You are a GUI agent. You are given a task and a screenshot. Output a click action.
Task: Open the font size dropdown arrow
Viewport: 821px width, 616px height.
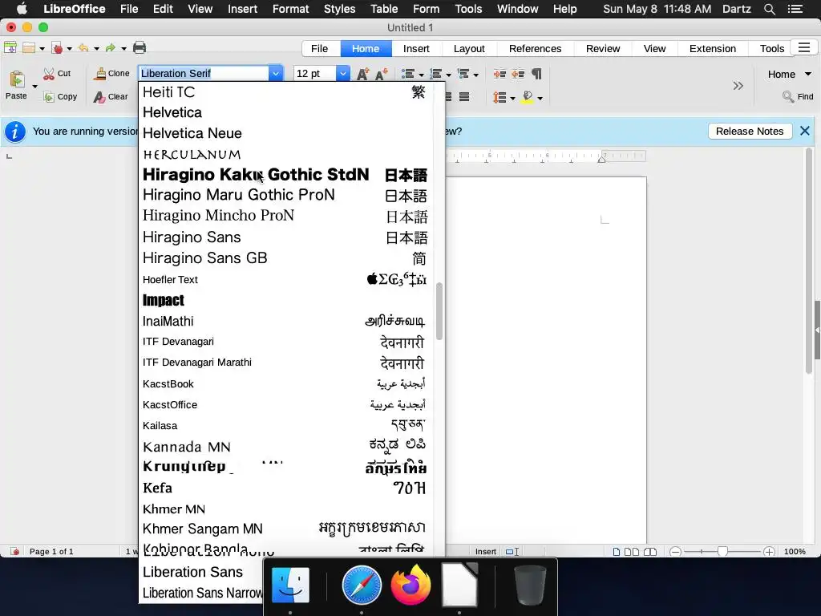coord(342,74)
